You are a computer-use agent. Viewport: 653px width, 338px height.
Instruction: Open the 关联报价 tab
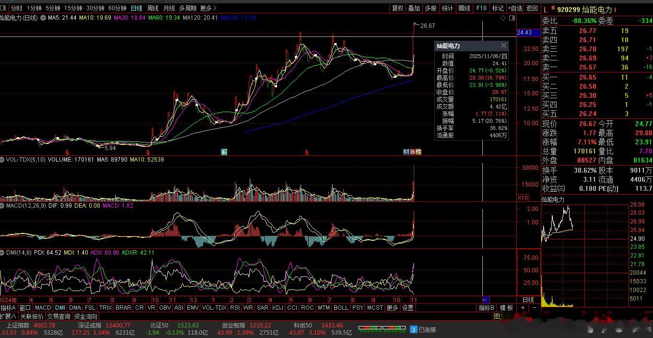(x=32, y=316)
